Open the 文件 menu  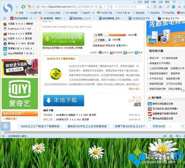pyautogui.click(x=139, y=2)
